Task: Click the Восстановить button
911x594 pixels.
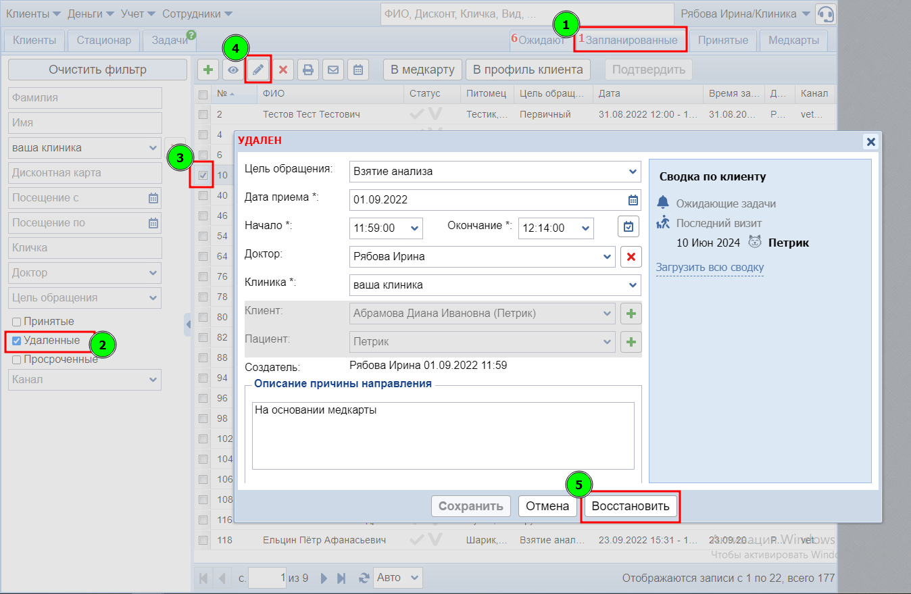Action: (x=630, y=506)
